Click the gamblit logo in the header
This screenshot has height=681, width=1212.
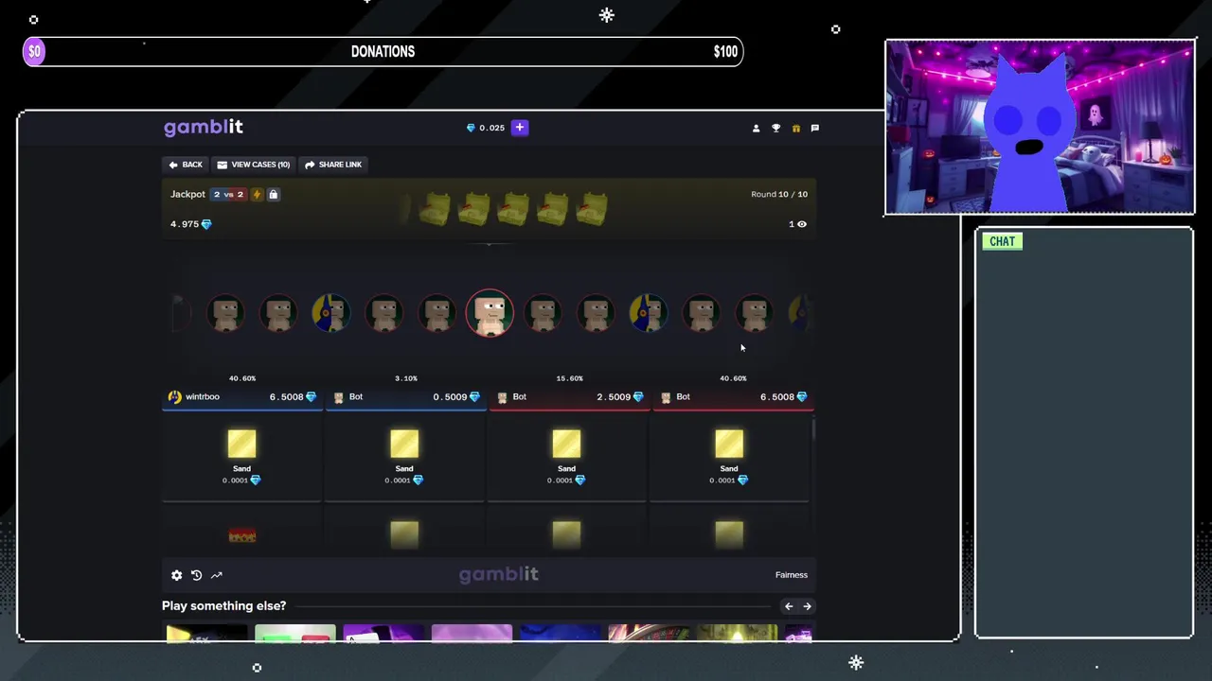pos(204,128)
